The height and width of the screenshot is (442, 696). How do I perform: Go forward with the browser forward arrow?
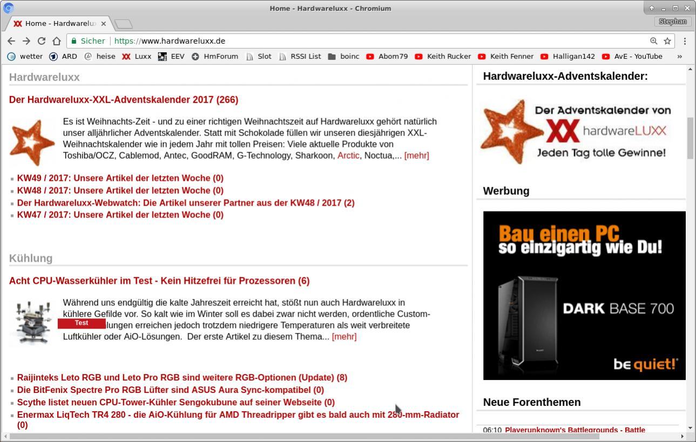coord(26,41)
